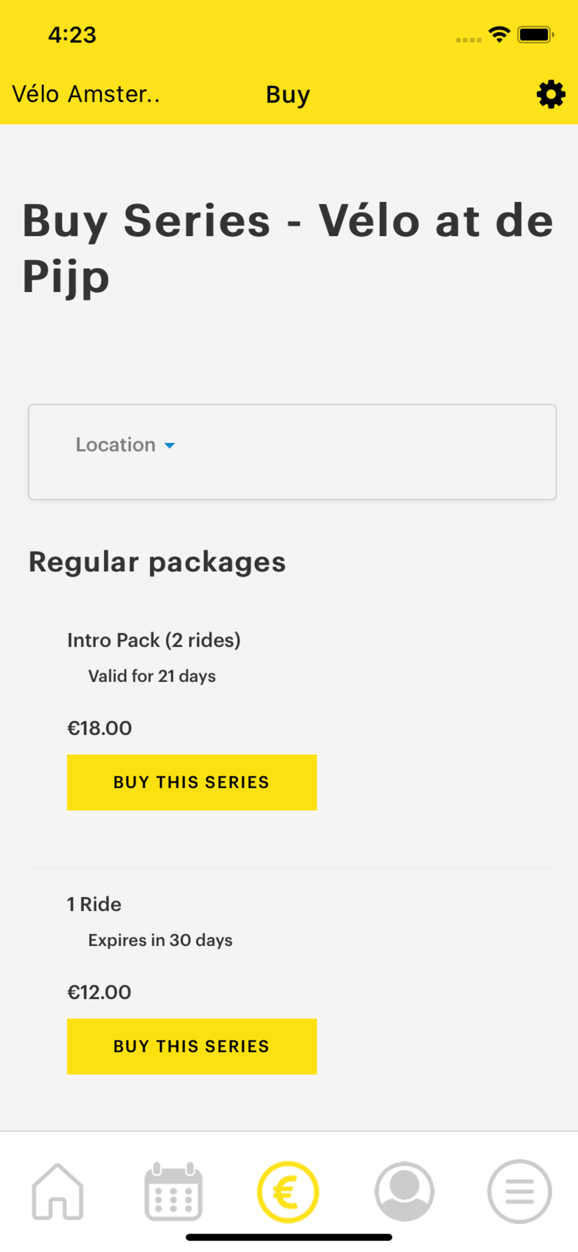Tap the Vélo Amster.. header title

(86, 94)
